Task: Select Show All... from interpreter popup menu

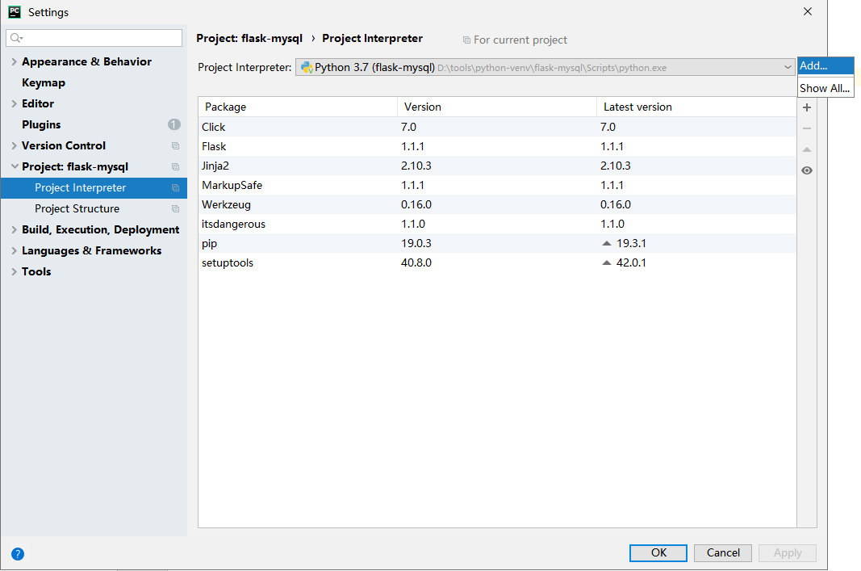Action: pyautogui.click(x=825, y=88)
